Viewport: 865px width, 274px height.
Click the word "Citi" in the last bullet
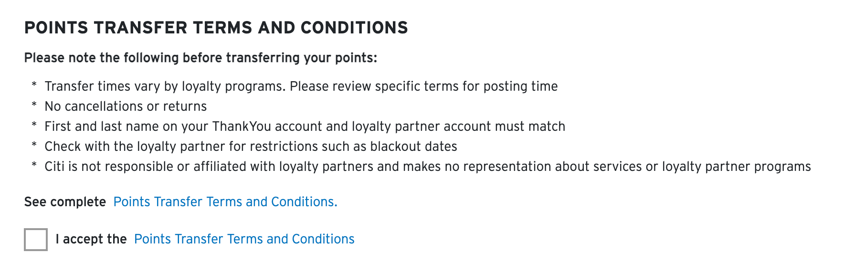click(x=54, y=167)
